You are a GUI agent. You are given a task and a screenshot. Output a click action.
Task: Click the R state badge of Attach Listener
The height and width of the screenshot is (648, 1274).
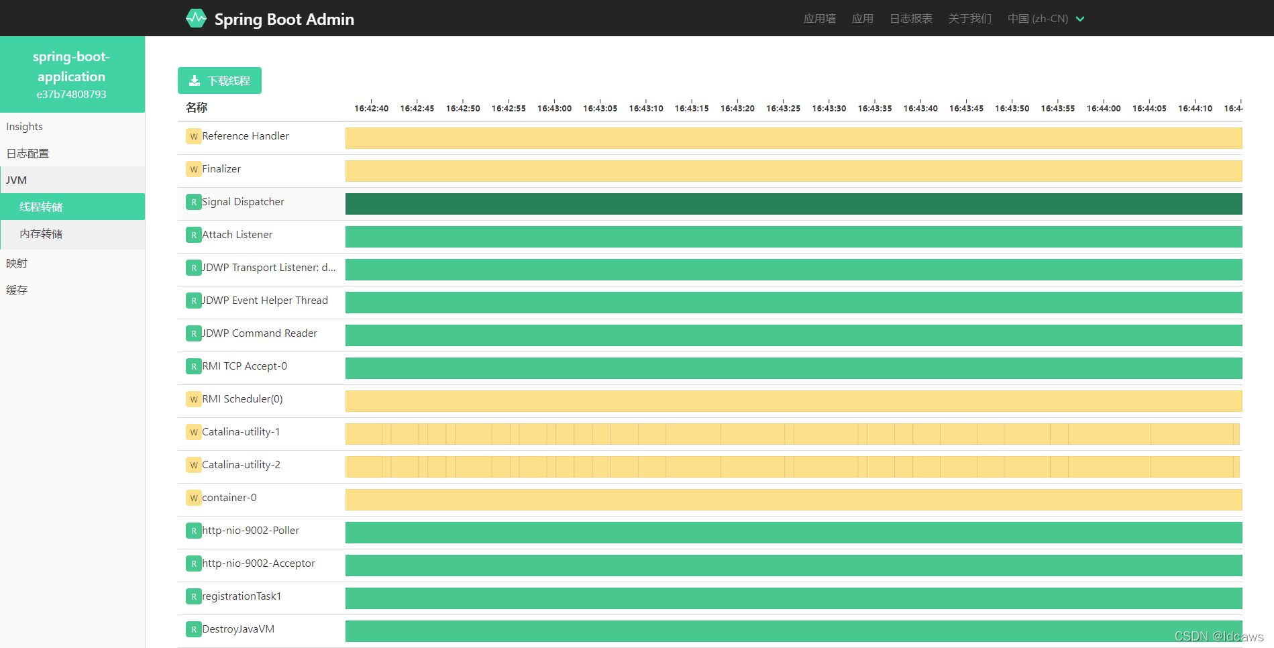194,235
